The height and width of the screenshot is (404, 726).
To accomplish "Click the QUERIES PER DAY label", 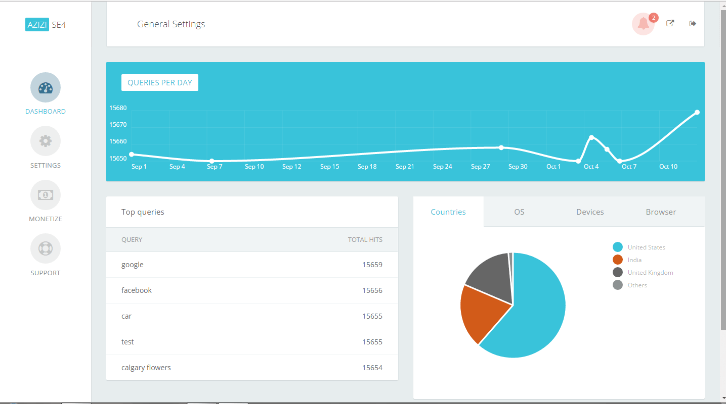I will coord(159,82).
